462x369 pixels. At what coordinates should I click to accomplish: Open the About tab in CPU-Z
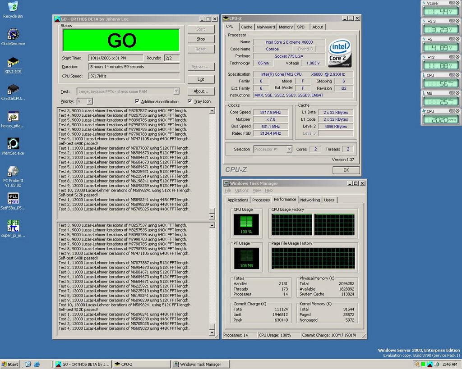(x=317, y=27)
